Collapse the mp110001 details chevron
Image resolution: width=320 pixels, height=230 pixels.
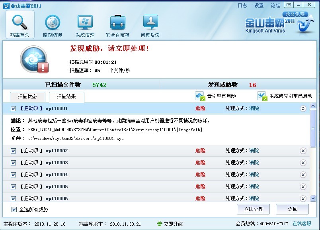click(x=303, y=108)
